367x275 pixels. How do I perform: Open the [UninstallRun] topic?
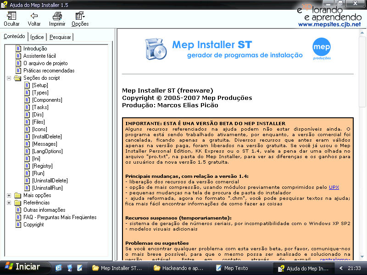[x=48, y=188]
